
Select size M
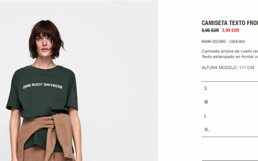230,102
